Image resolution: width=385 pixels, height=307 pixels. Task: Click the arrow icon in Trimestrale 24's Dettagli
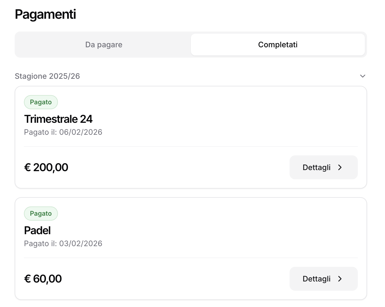click(x=340, y=167)
